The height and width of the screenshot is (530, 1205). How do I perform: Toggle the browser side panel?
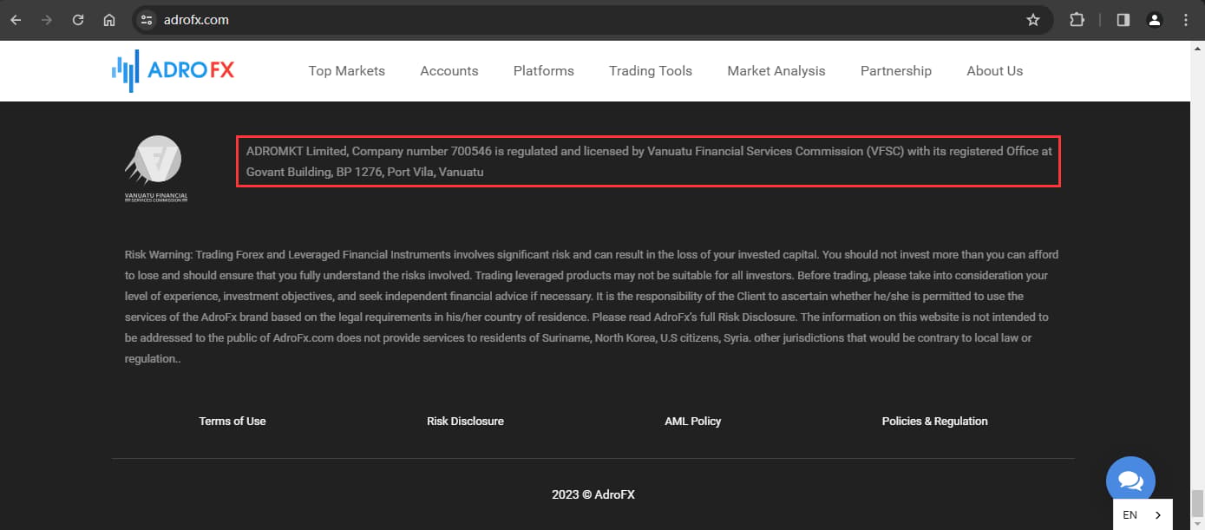pyautogui.click(x=1123, y=20)
